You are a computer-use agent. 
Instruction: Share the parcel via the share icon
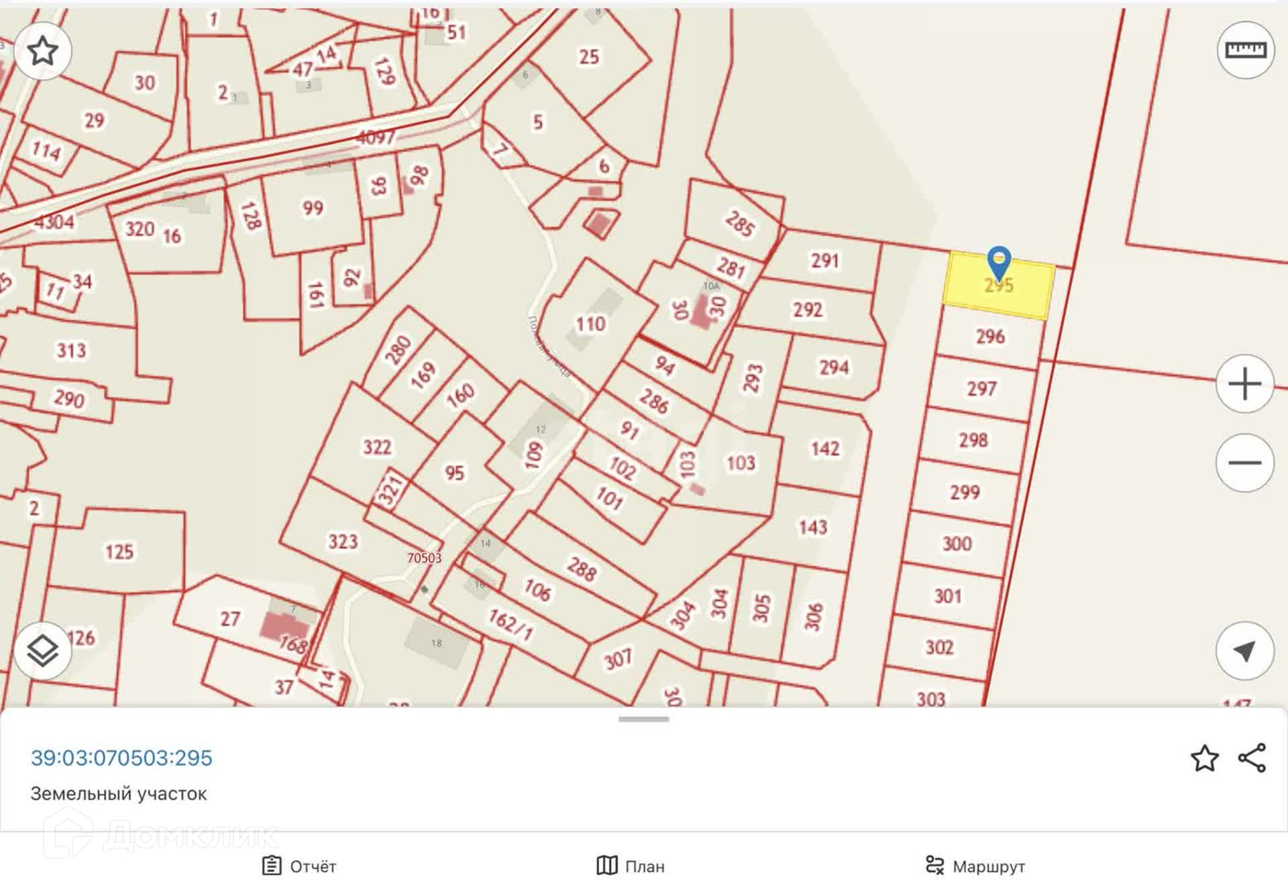tap(1252, 758)
